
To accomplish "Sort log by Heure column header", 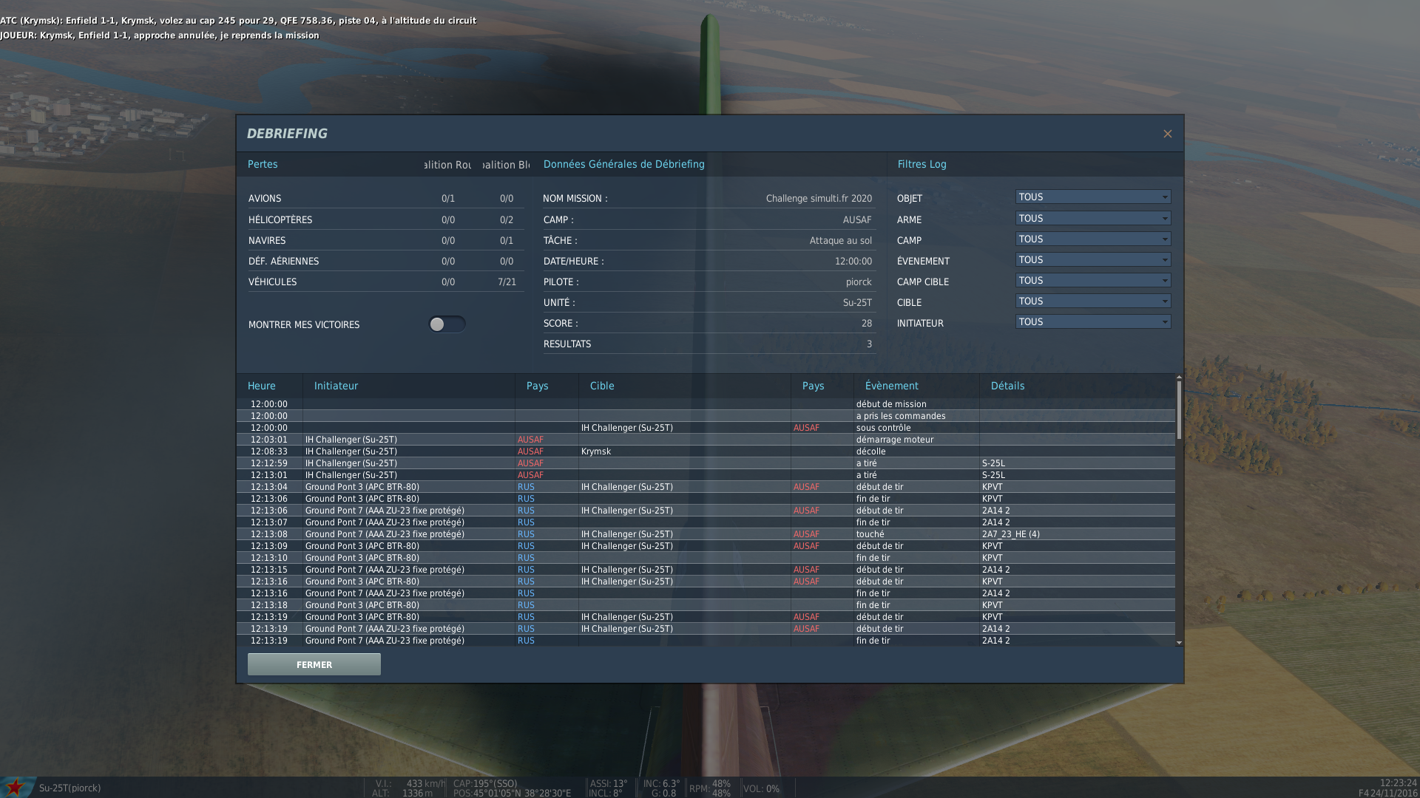I will (262, 386).
